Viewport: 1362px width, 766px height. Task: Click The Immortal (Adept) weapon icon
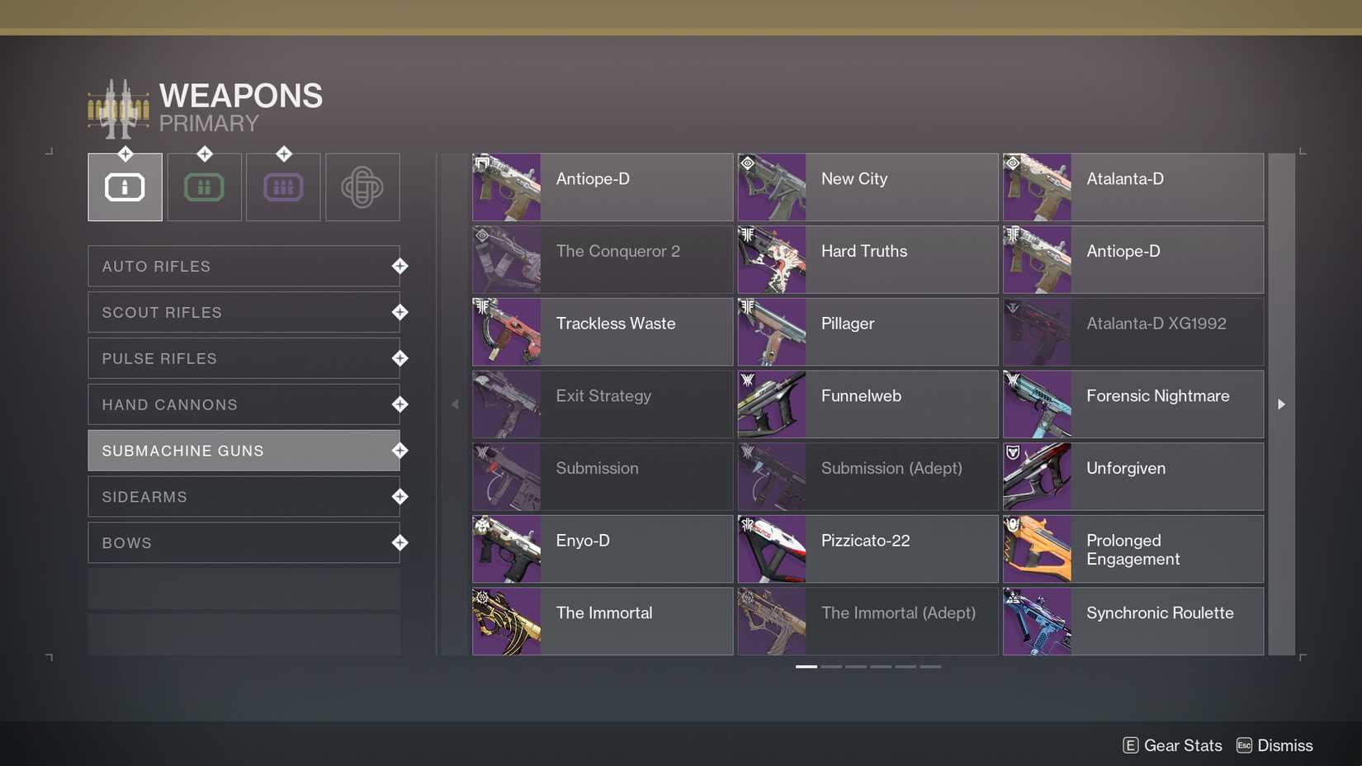pyautogui.click(x=772, y=622)
